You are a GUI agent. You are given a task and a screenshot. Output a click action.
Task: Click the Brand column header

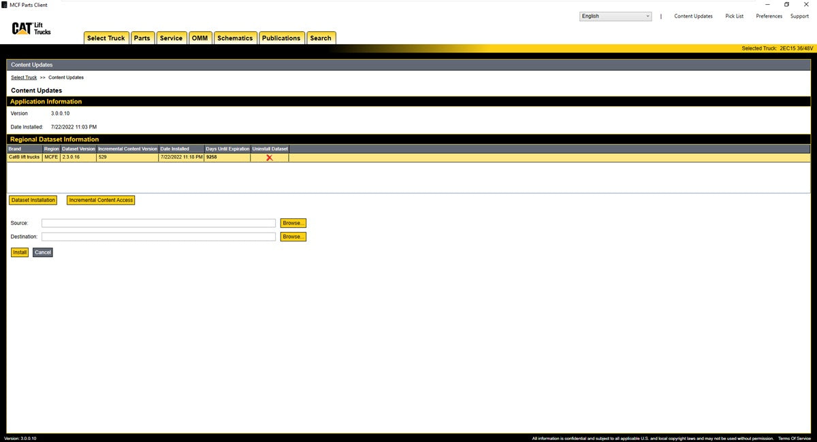pos(25,148)
